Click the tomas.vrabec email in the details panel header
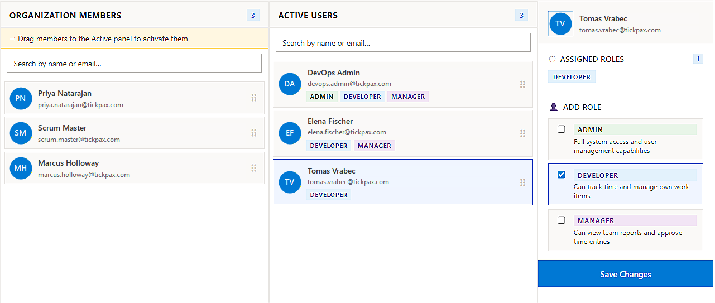The width and height of the screenshot is (715, 303). [x=620, y=30]
